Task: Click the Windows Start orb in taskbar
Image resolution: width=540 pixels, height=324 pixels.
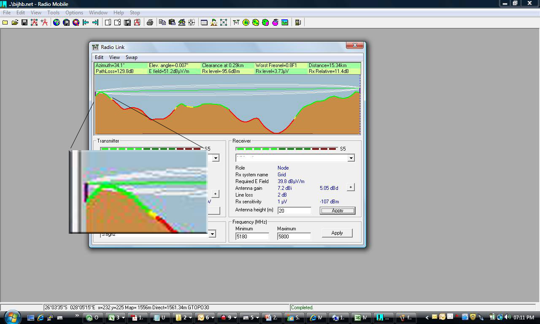Action: (12, 317)
